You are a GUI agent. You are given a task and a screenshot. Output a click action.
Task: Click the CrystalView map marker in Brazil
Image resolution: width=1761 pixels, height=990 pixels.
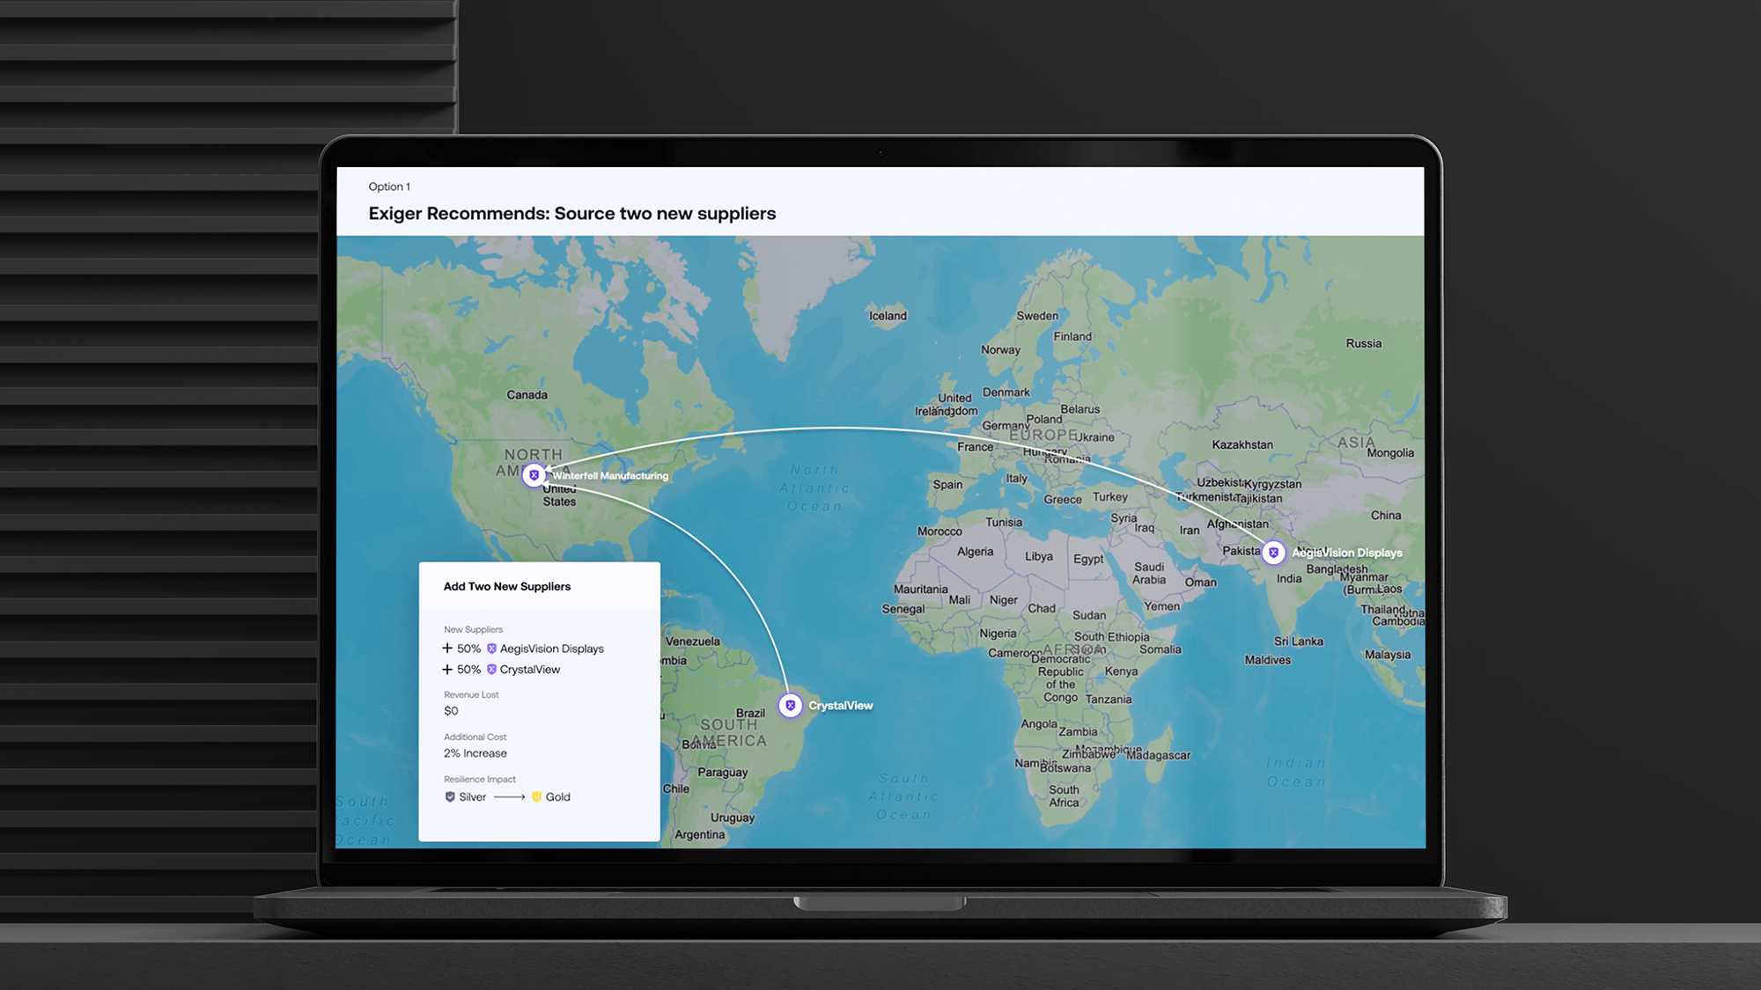(x=790, y=706)
